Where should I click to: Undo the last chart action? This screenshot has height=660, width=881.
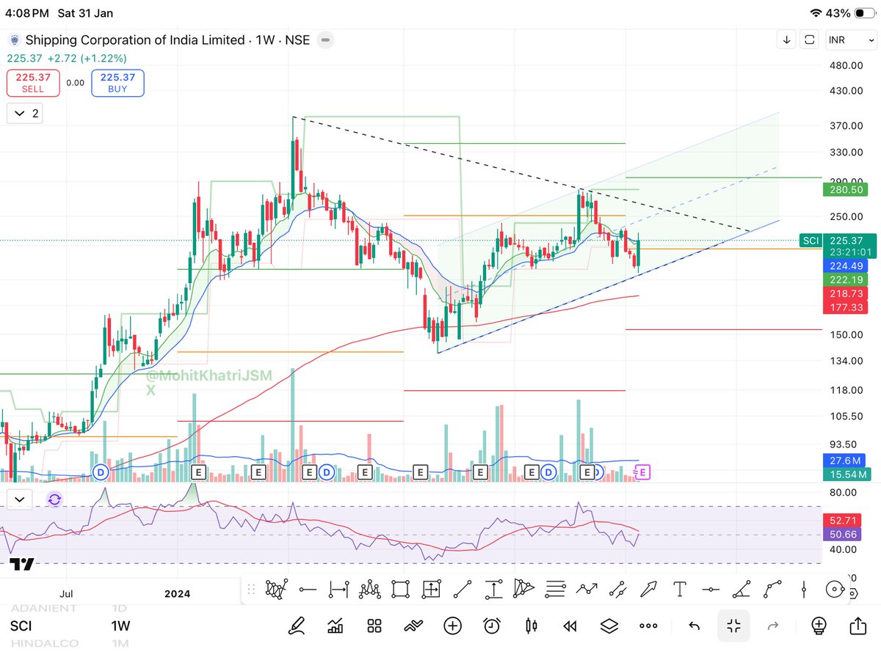pyautogui.click(x=693, y=626)
